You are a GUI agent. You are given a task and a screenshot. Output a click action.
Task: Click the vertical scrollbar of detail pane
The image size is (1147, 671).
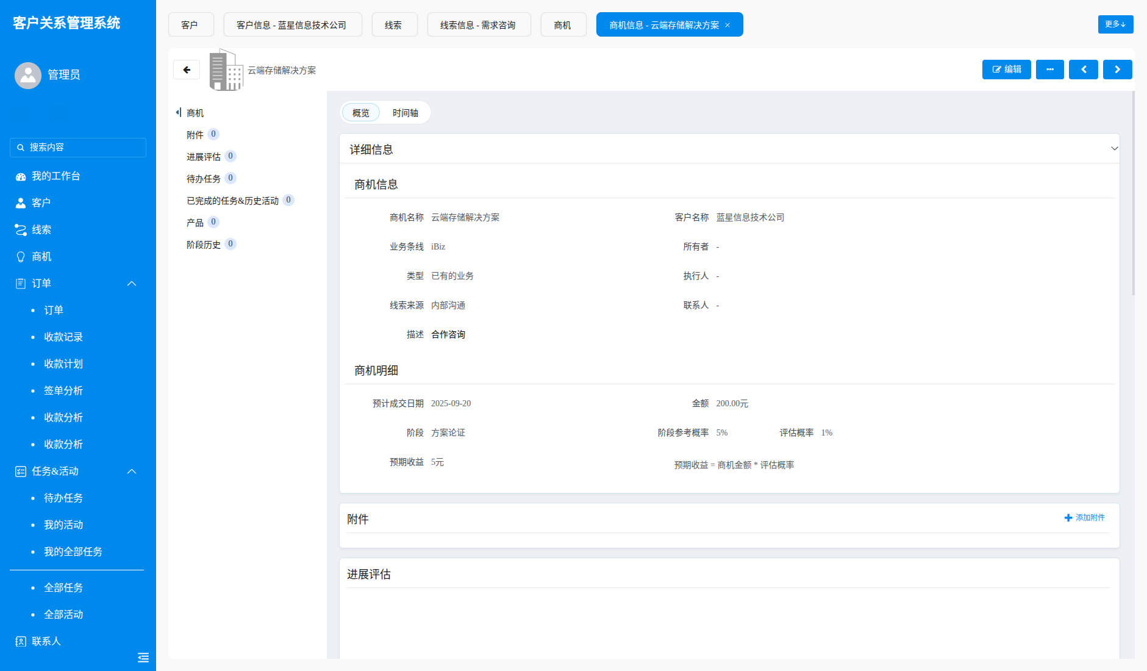click(x=1133, y=193)
